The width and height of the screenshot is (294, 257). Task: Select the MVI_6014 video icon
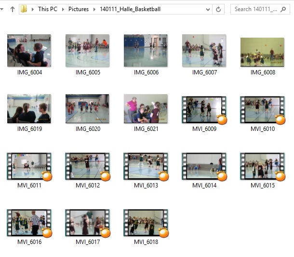(204, 166)
